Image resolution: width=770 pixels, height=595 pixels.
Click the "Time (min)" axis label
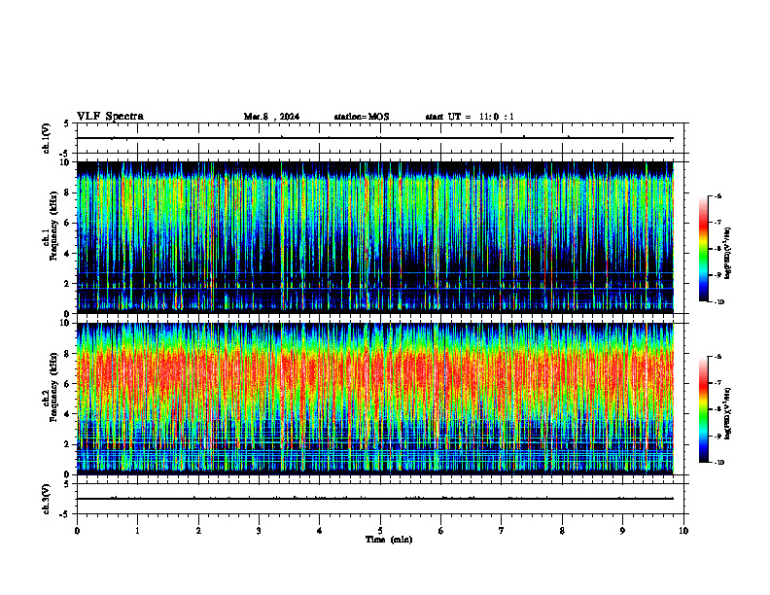389,540
